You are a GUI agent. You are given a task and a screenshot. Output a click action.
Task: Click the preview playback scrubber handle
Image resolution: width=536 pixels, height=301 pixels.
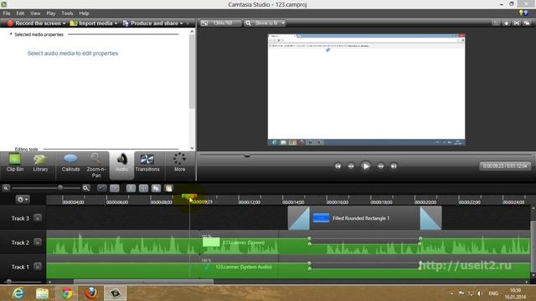click(247, 156)
